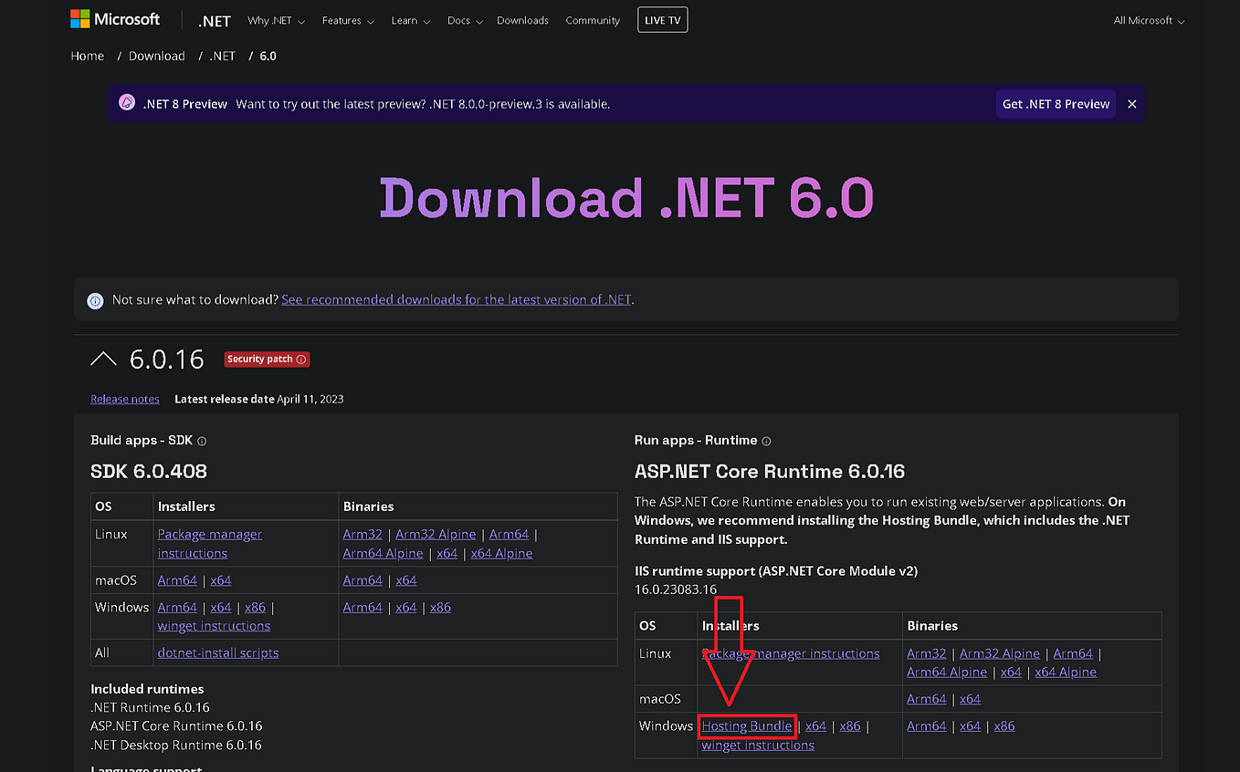Collapse the 6.0.16 release section
Image resolution: width=1240 pixels, height=772 pixels.
point(103,358)
